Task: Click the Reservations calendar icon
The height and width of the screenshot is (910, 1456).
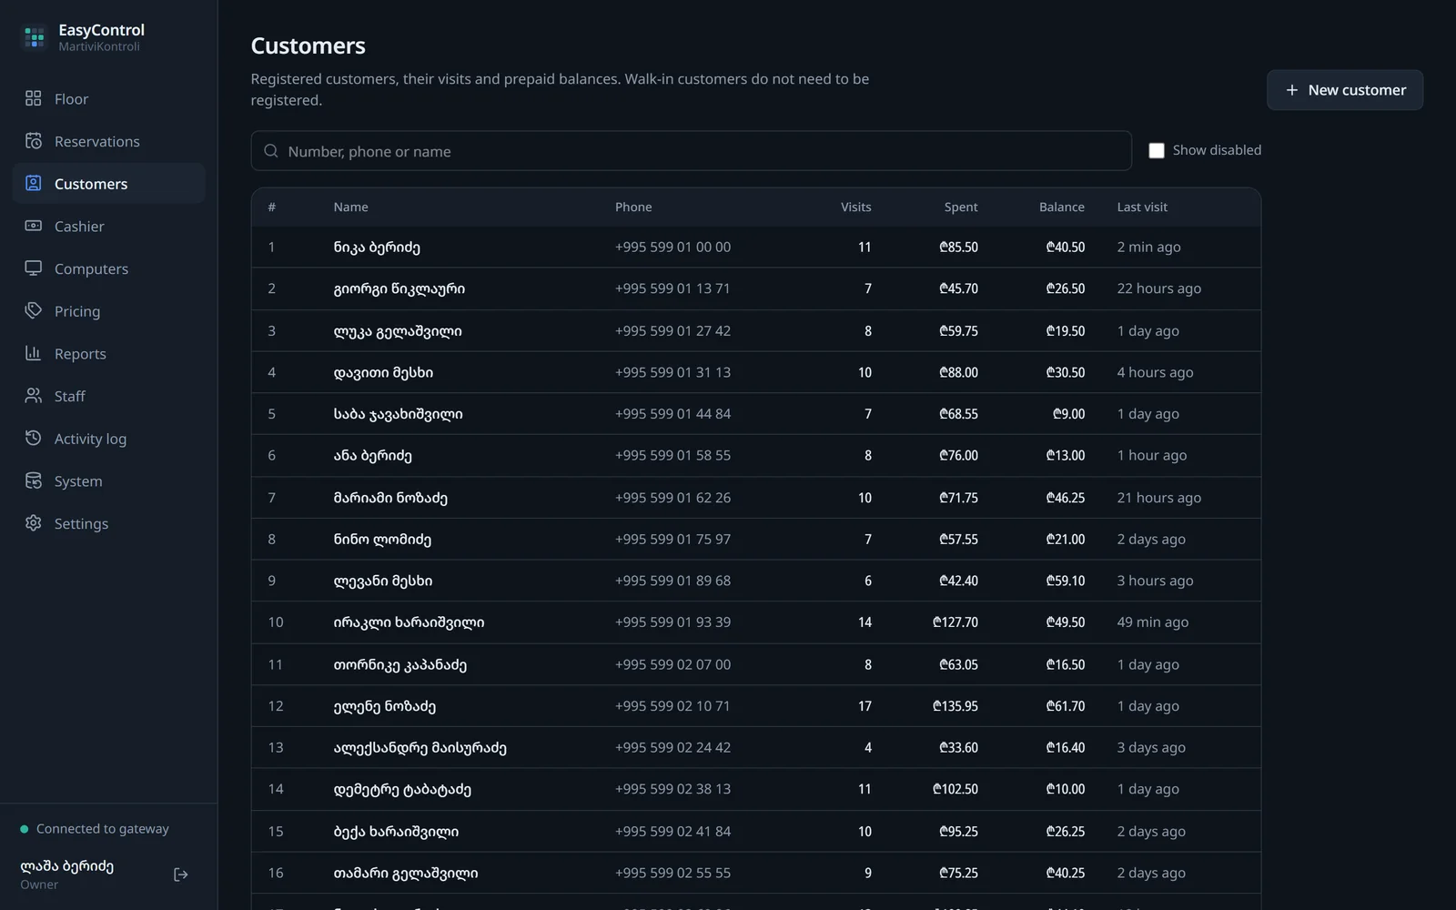Action: 34,141
